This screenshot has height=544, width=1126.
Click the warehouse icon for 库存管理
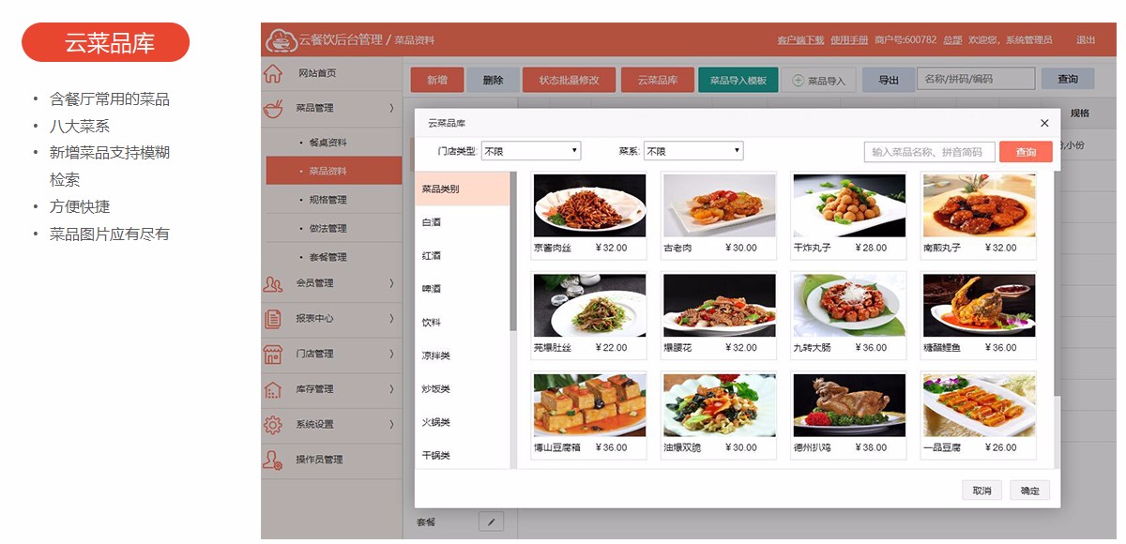tap(273, 389)
